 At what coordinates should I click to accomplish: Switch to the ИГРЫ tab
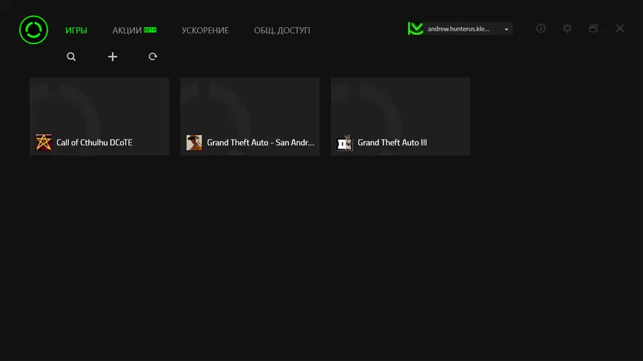point(76,30)
